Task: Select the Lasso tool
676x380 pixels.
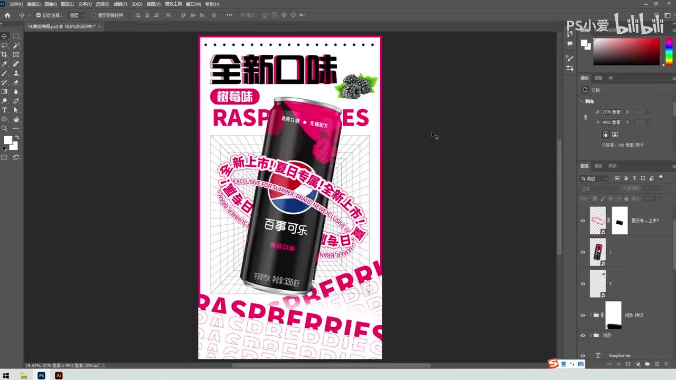Action: 5,45
